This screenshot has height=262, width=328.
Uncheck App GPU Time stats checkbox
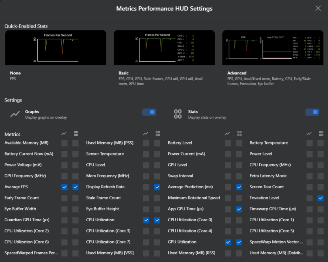pyautogui.click(x=239, y=209)
